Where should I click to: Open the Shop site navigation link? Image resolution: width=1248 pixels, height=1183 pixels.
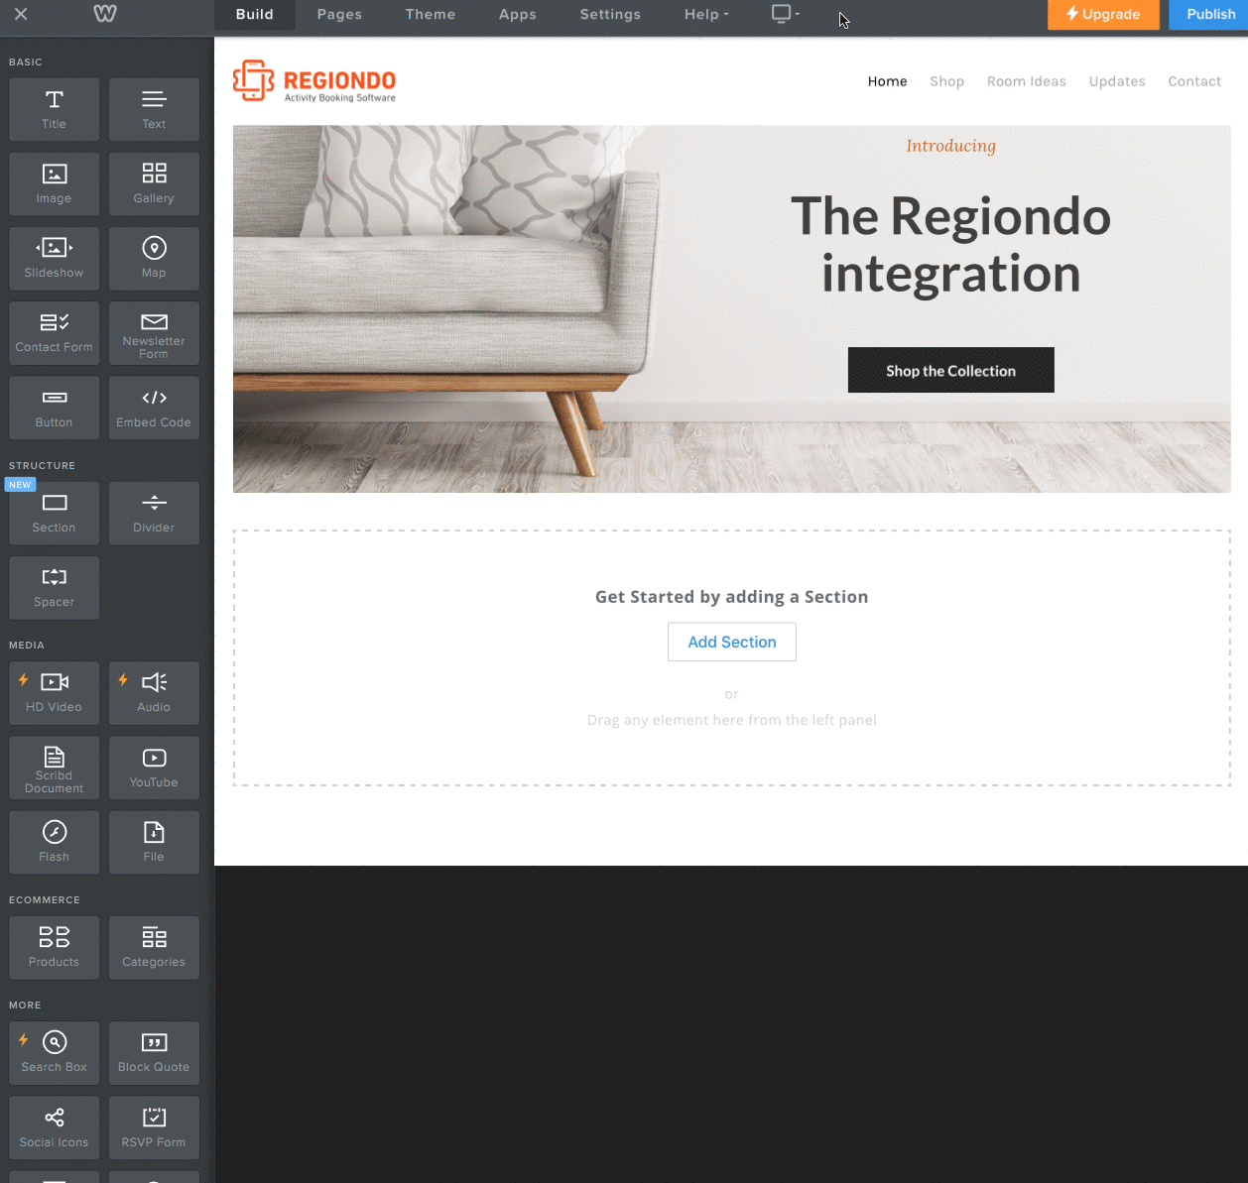coord(947,81)
